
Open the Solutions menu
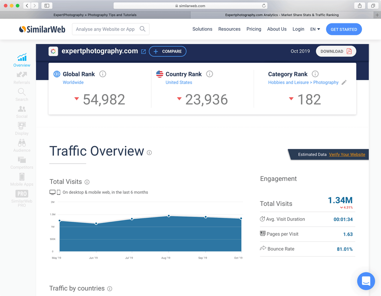202,29
